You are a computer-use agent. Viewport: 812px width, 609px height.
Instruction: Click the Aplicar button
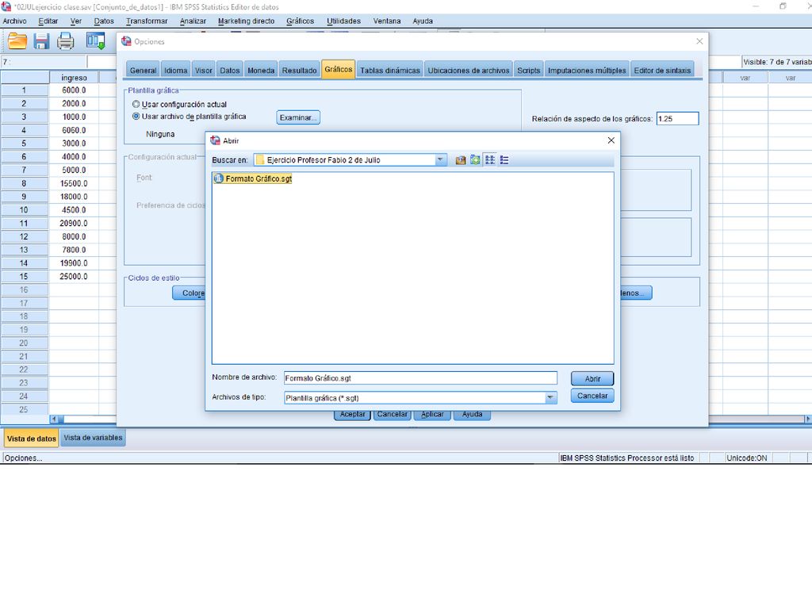coord(432,414)
